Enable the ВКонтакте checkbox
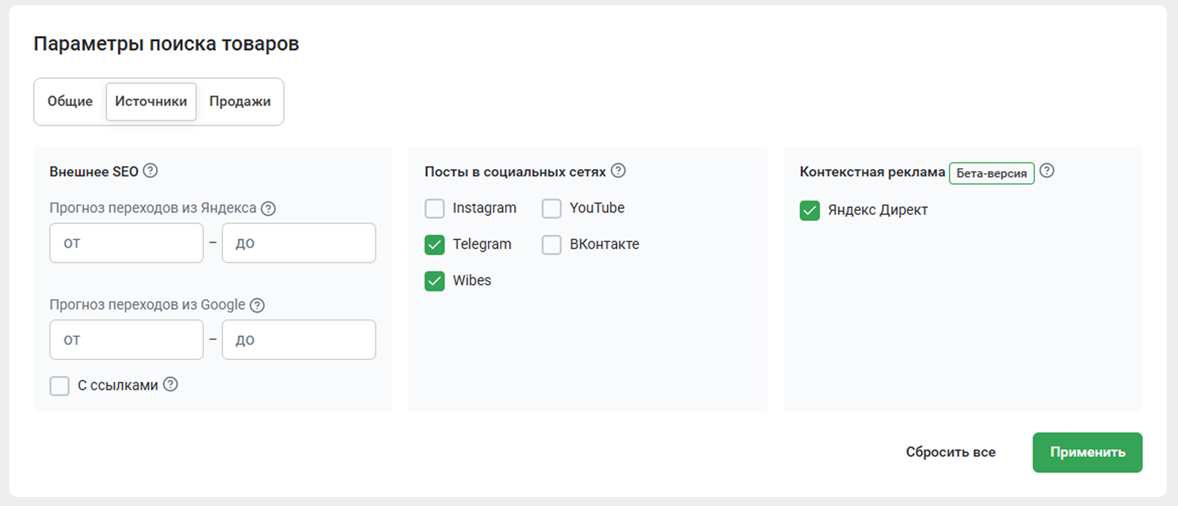The width and height of the screenshot is (1178, 506). coord(551,244)
